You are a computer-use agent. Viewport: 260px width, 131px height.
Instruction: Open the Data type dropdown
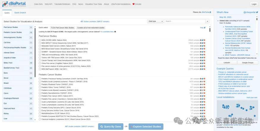click(x=155, y=21)
